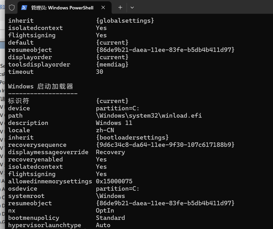Click the PowerShell icon on the tab

pos(24,8)
